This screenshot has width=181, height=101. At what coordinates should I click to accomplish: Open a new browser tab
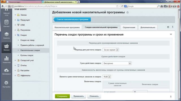(78, 2)
